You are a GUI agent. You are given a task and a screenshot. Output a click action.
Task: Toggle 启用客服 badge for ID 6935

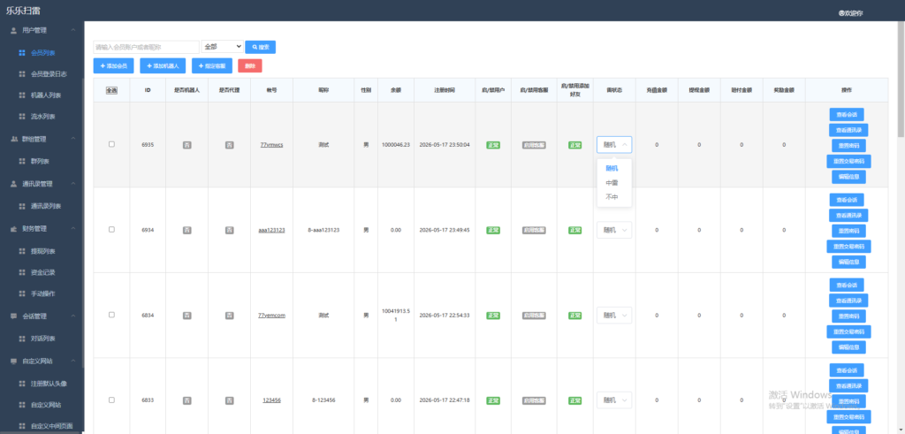click(x=534, y=145)
